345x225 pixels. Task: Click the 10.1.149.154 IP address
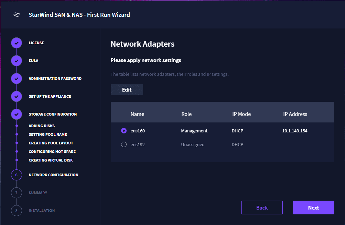pyautogui.click(x=295, y=131)
